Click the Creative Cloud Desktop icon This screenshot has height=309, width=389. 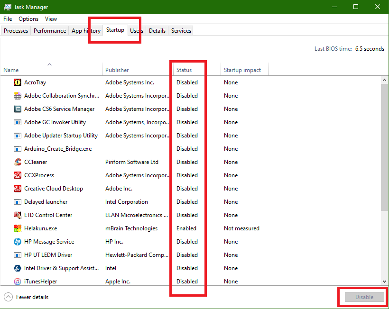point(18,189)
